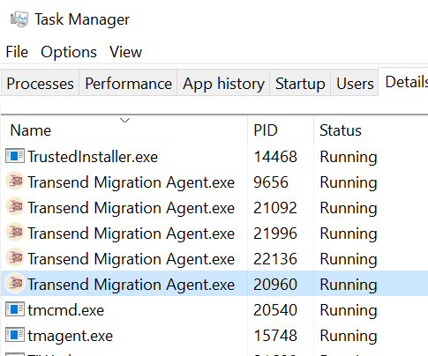Click icon of Transend Migration Agent PID 21996

tap(15, 233)
